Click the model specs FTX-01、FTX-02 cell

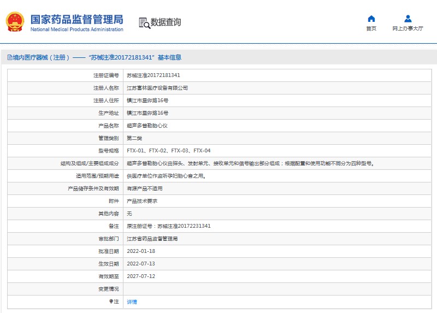tap(168, 151)
